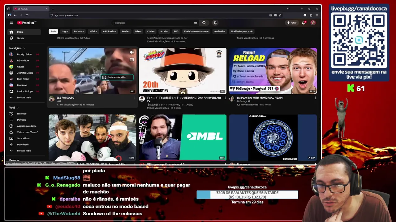Select the Chefes filter chip

151,31
